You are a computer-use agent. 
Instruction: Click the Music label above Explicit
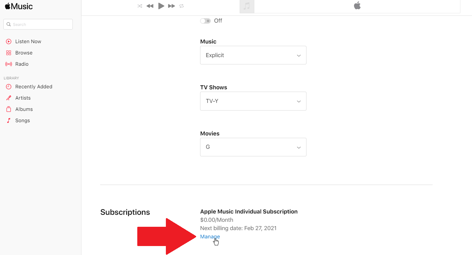[x=208, y=42]
